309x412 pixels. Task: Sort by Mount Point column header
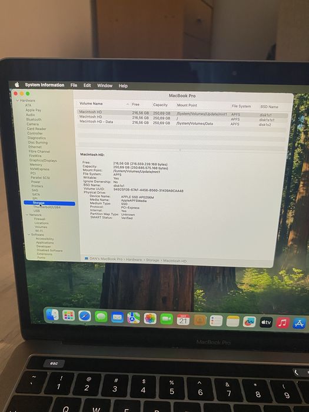coord(187,105)
